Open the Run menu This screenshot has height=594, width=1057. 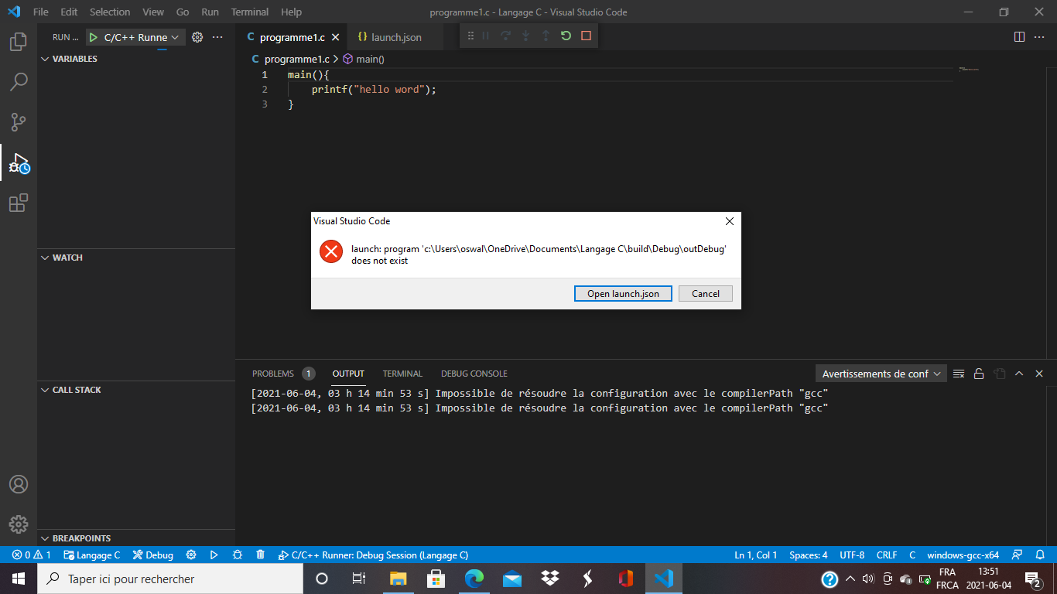coord(210,12)
